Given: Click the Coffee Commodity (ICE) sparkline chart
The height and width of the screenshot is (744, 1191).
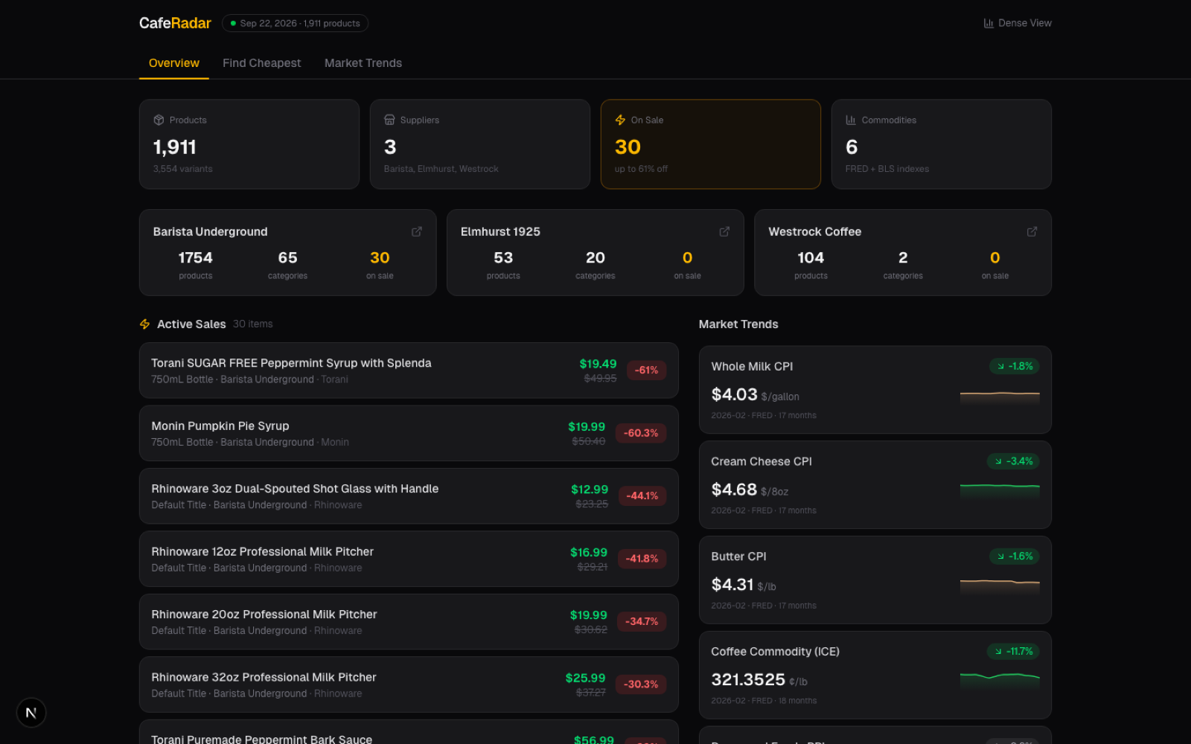Looking at the screenshot, I should click(1000, 681).
